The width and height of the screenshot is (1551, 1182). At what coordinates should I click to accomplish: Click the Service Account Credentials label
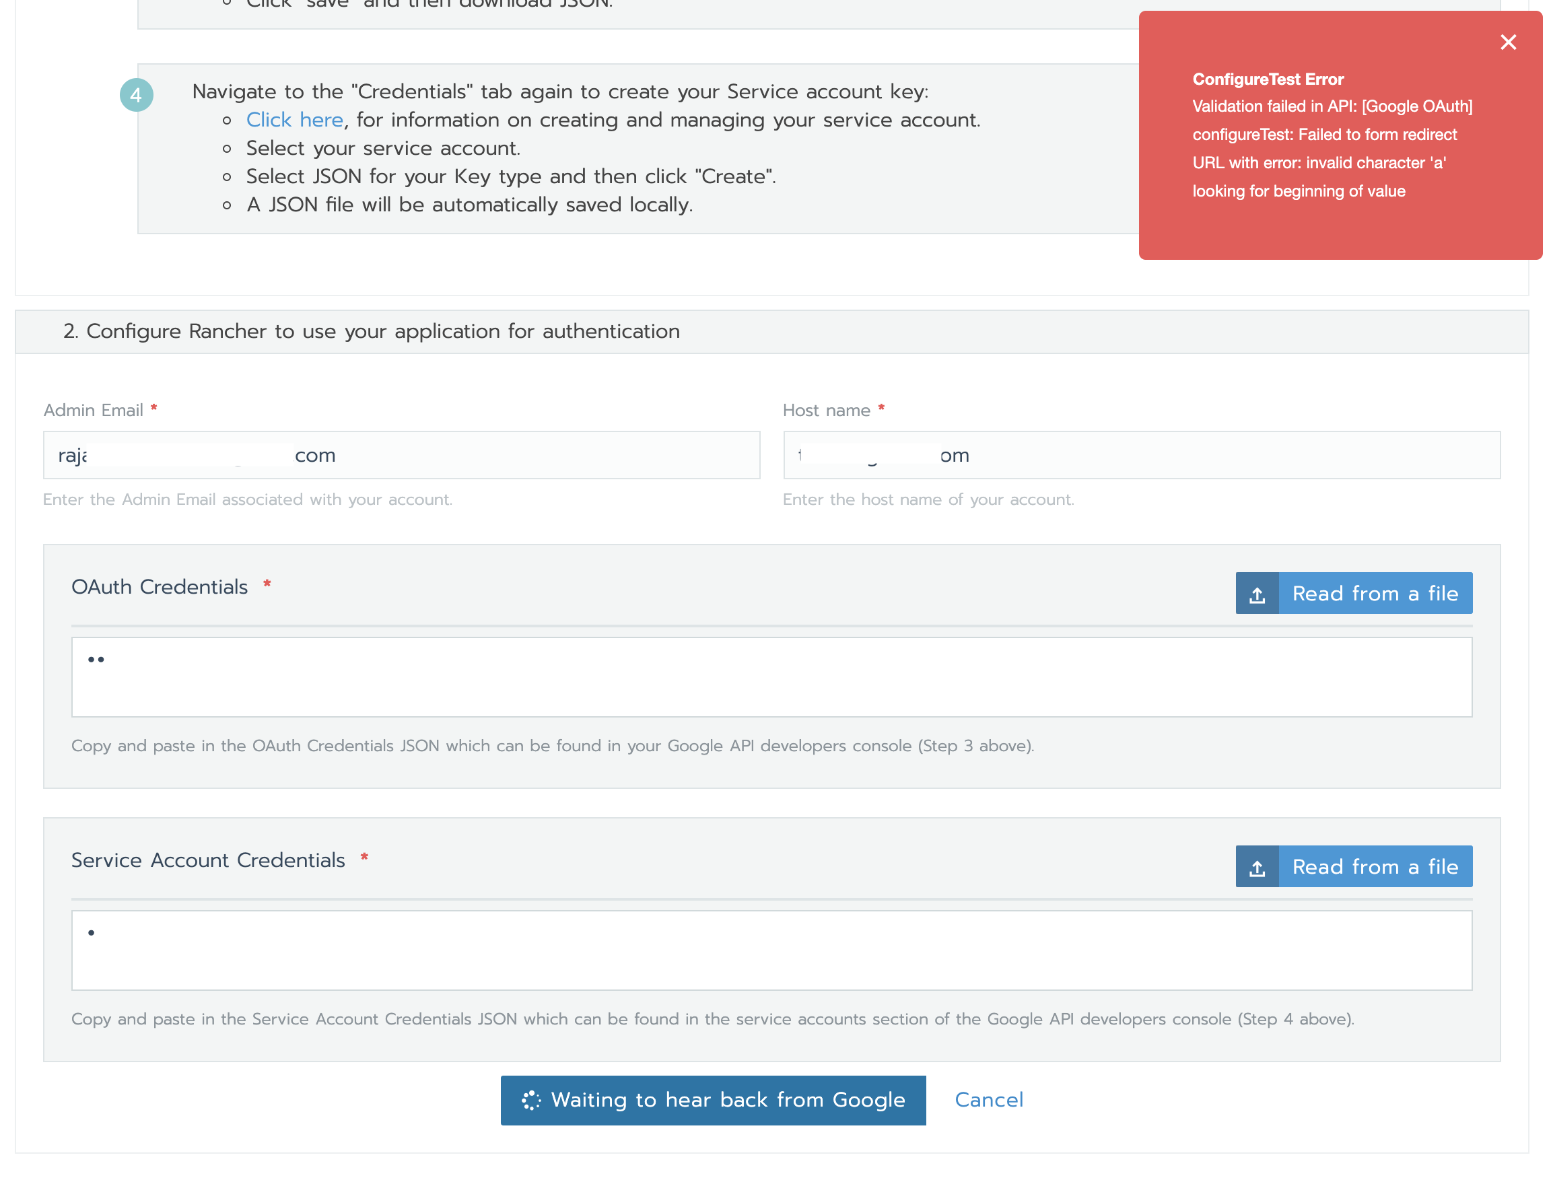click(208, 860)
